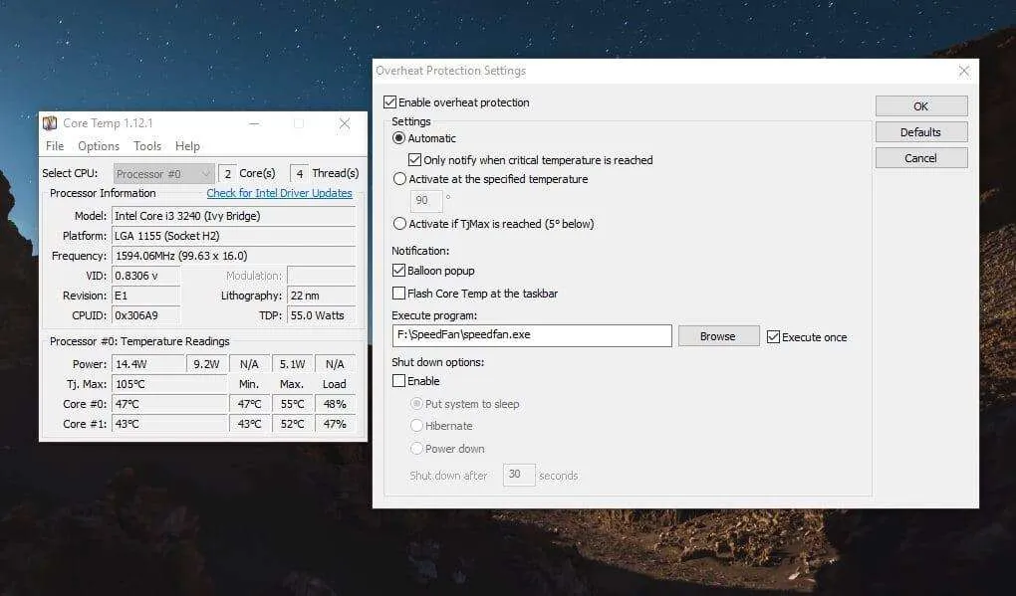Click the Core #0 max value 55°C

pyautogui.click(x=292, y=404)
